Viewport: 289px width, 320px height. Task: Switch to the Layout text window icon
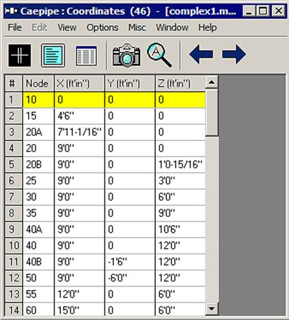[53, 55]
